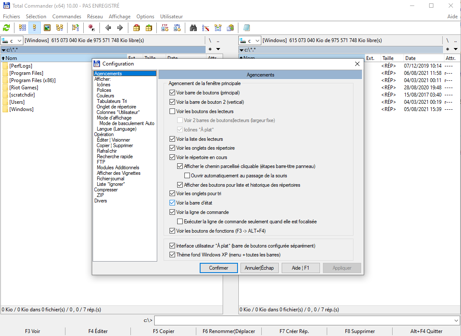This screenshot has height=336, width=461.
Task: Open command line history dropdown arrow
Action: (x=456, y=320)
